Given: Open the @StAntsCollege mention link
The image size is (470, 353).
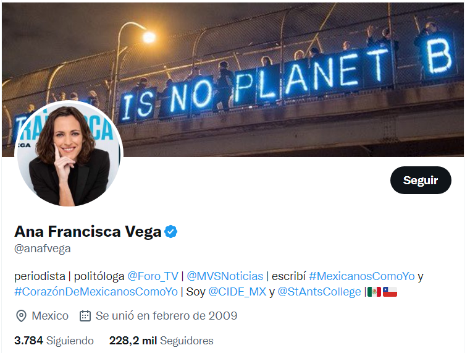Looking at the screenshot, I should point(319,291).
